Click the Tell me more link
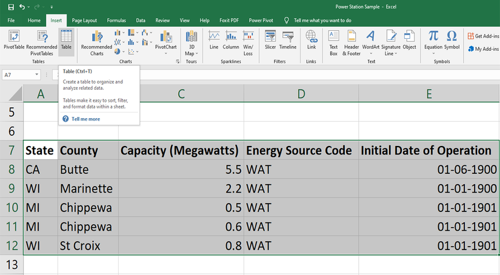Image resolution: width=500 pixels, height=275 pixels. point(86,119)
